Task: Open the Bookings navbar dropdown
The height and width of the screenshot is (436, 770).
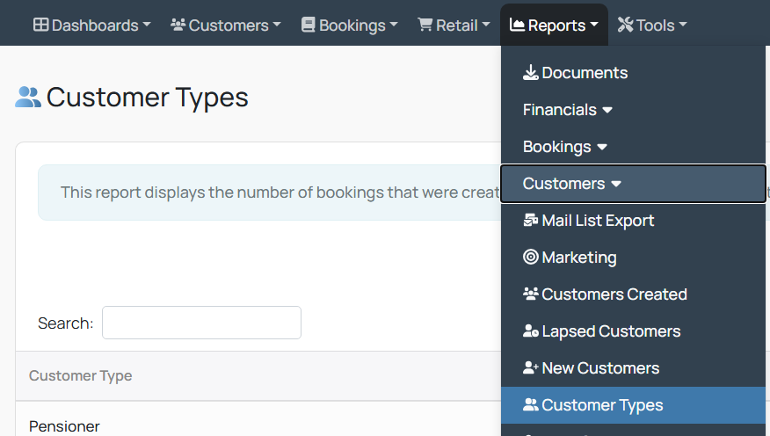Action: (x=350, y=25)
